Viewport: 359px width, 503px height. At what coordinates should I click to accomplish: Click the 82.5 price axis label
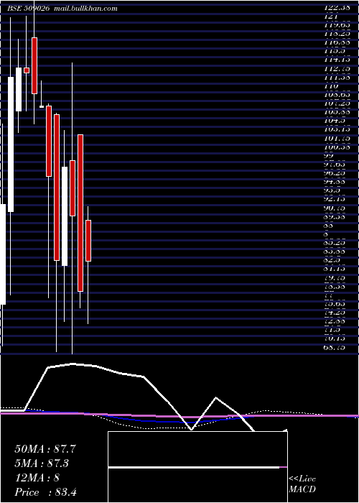tap(332, 260)
